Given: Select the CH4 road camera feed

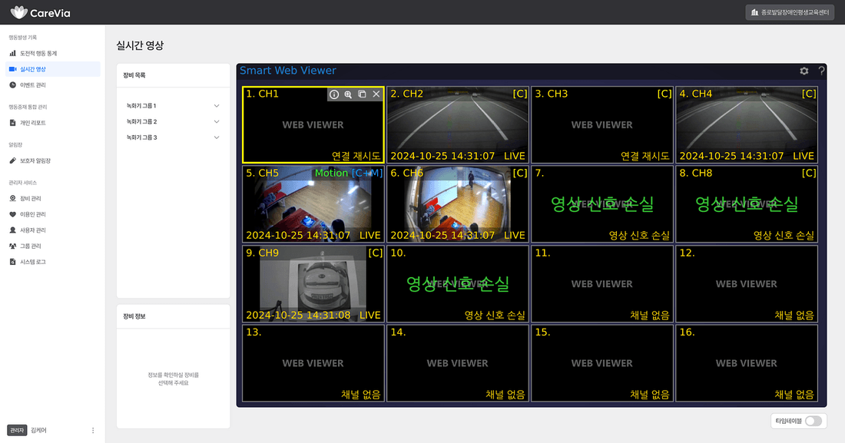Looking at the screenshot, I should click(x=747, y=124).
